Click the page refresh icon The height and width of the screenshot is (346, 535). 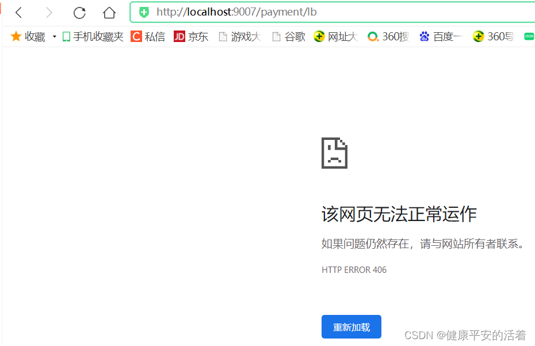[79, 12]
